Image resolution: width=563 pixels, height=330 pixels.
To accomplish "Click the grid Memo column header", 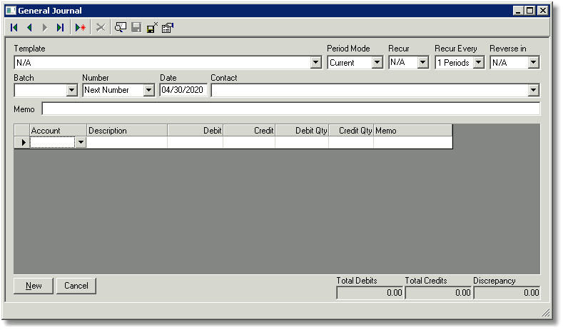I will coord(413,131).
